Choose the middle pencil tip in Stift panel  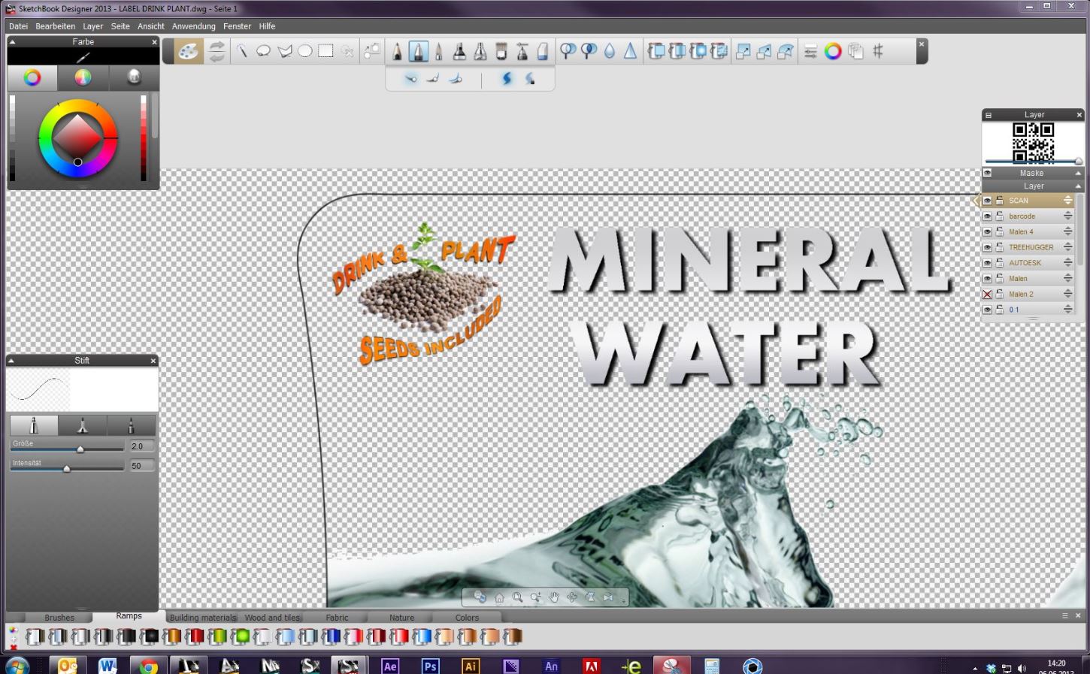tap(83, 426)
